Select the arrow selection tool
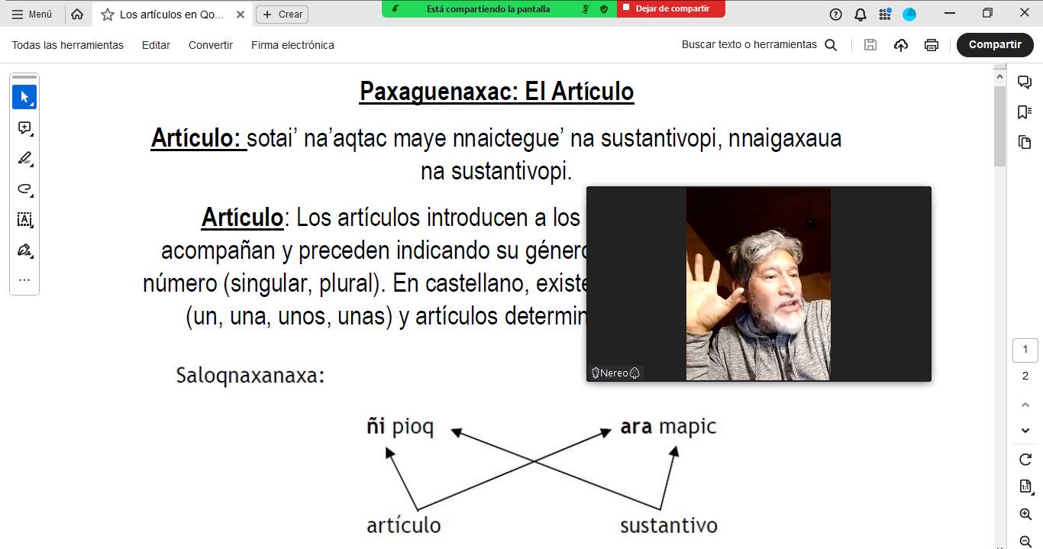1043x549 pixels. [24, 97]
